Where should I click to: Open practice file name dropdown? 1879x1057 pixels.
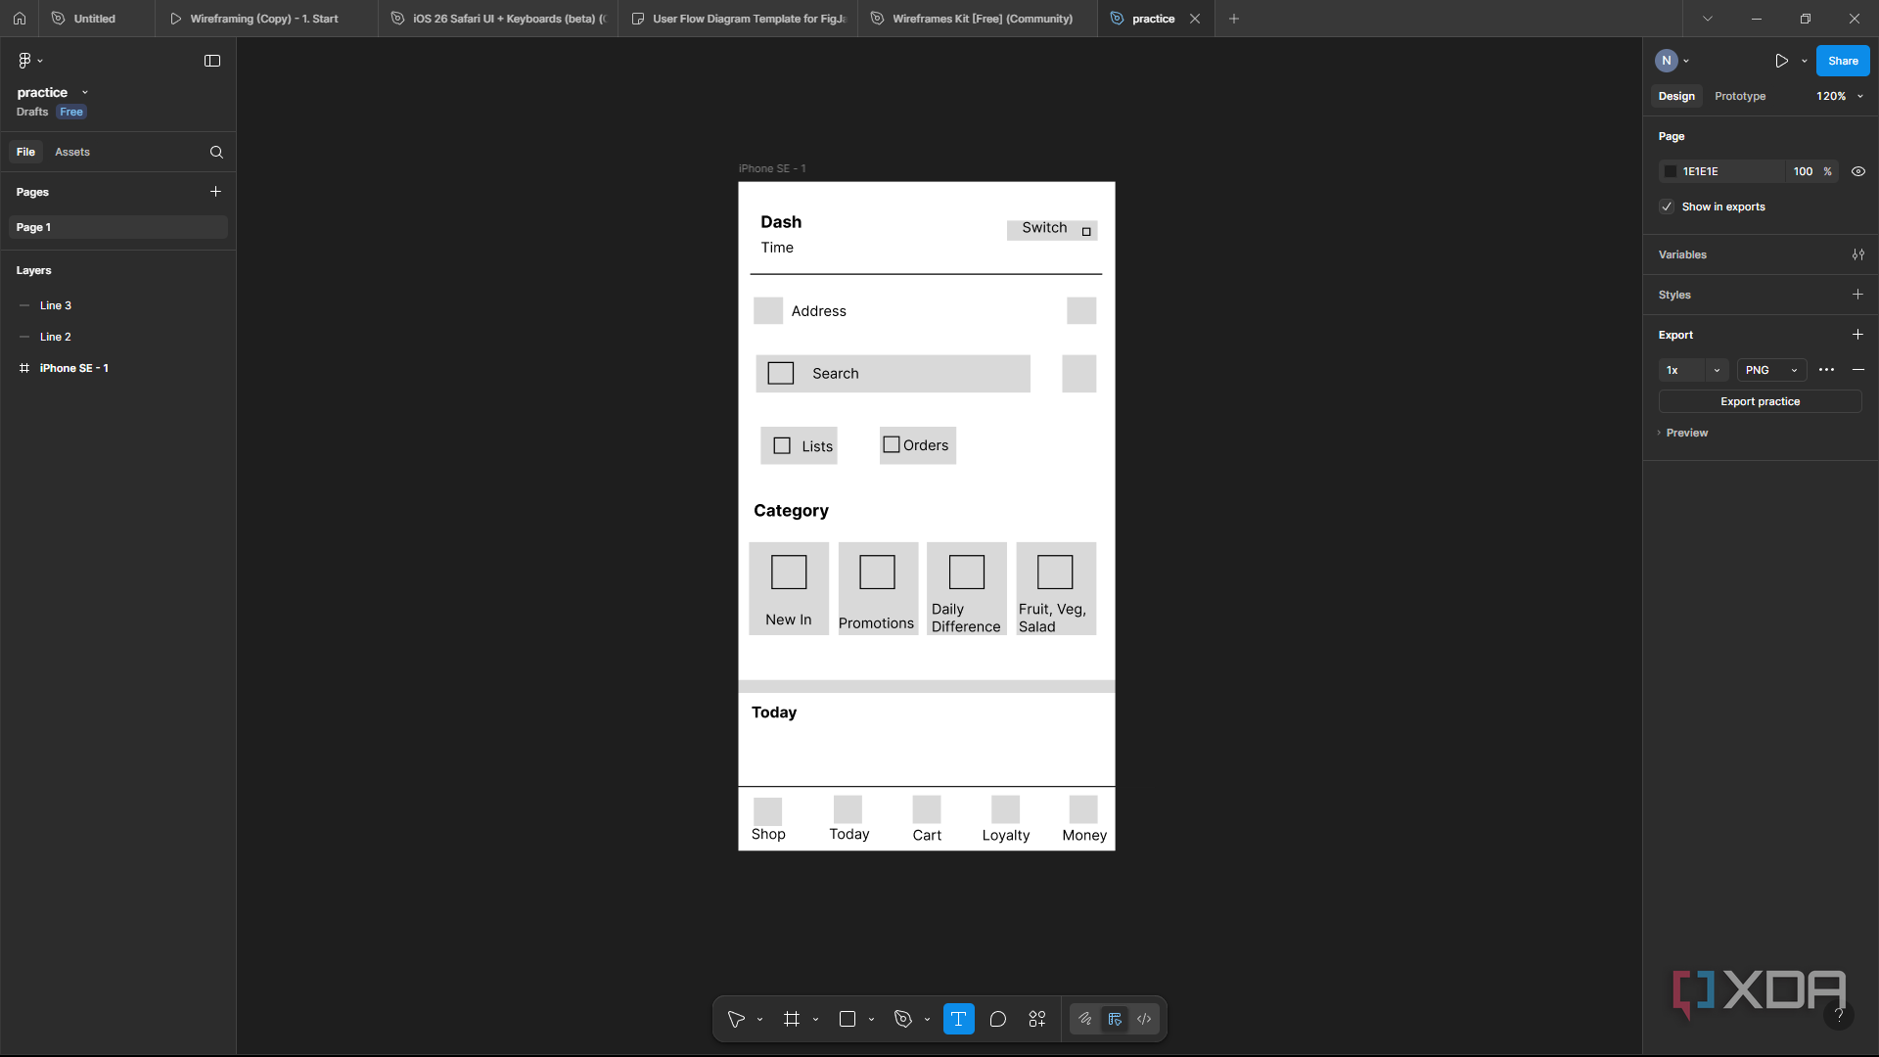85,92
